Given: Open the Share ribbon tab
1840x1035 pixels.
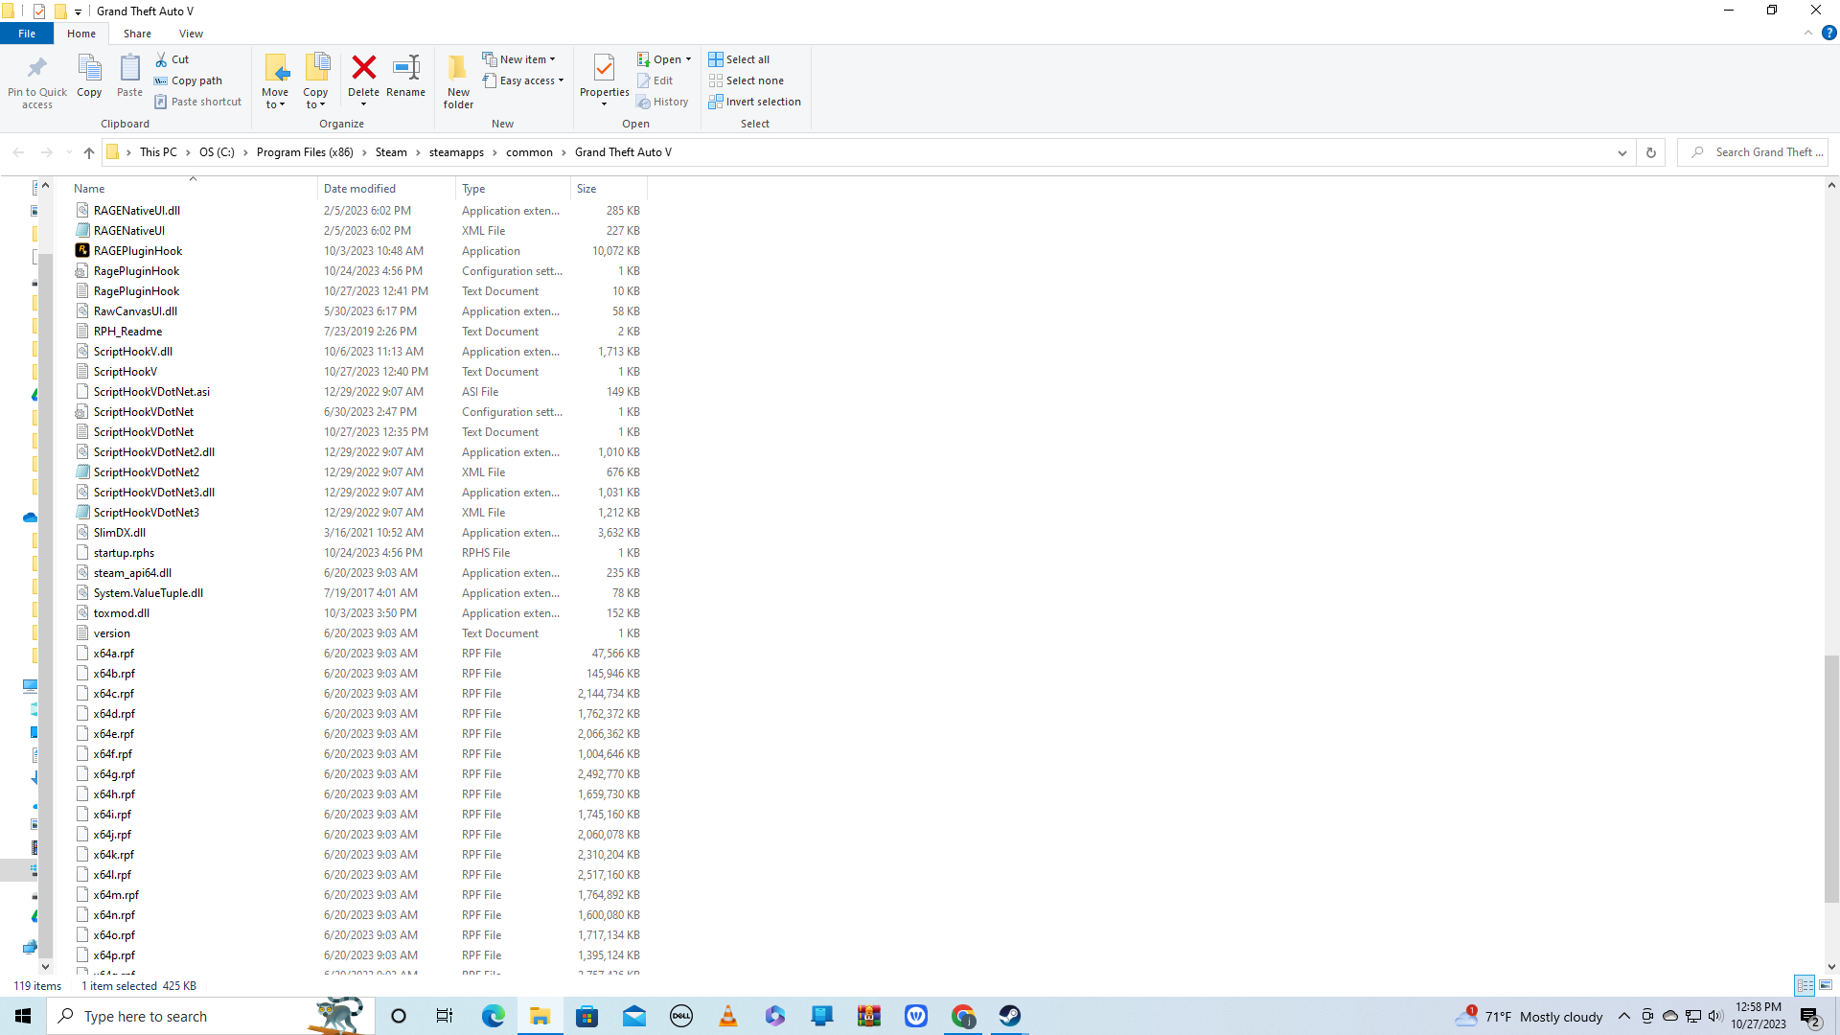Looking at the screenshot, I should click(x=137, y=34).
